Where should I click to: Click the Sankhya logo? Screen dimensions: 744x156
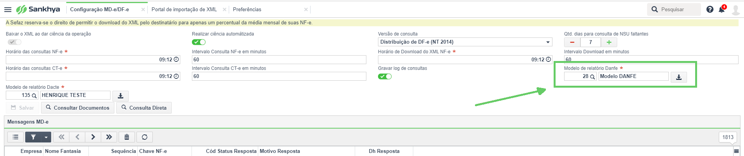point(38,9)
